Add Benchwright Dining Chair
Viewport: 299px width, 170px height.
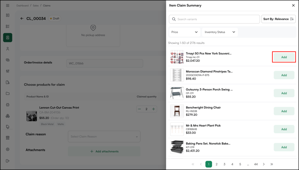coord(284,111)
